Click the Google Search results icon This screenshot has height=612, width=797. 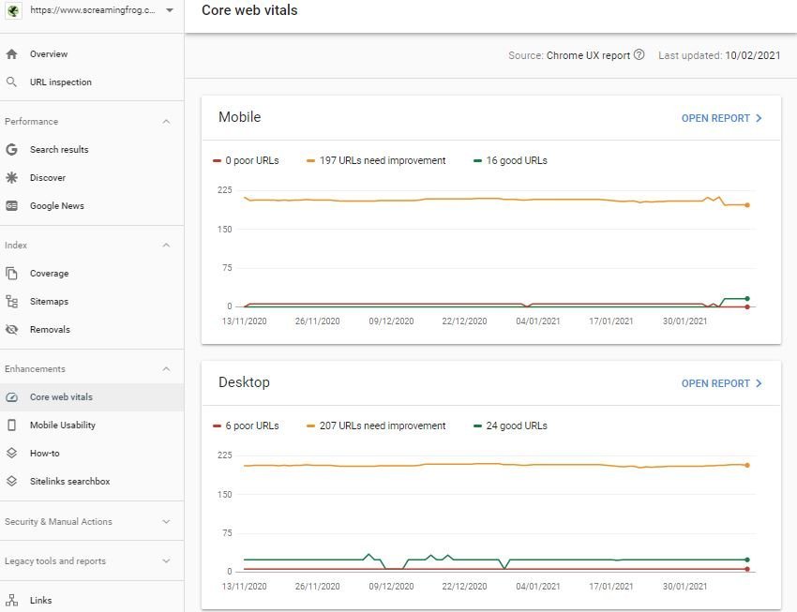(x=12, y=150)
